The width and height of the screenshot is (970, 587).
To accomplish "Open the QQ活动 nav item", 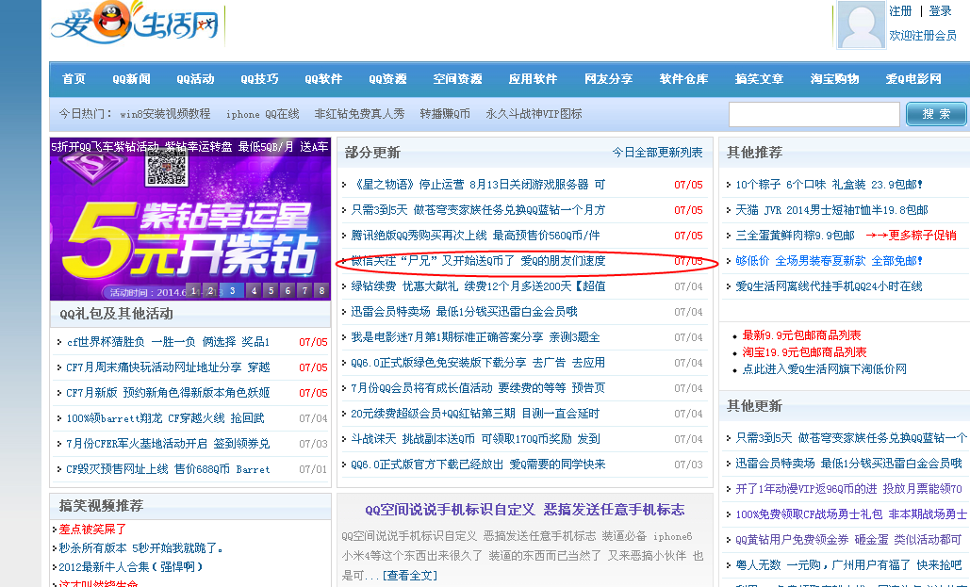I will coord(195,78).
